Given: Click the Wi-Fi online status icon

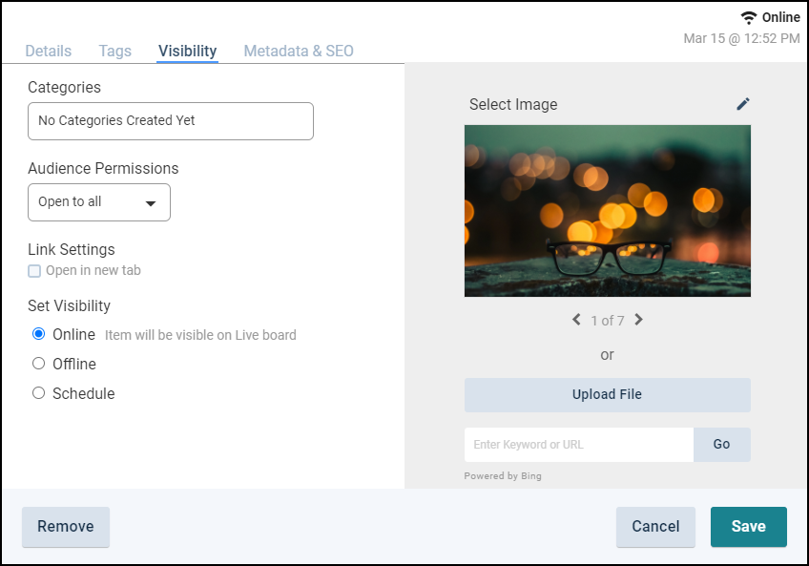Looking at the screenshot, I should click(749, 18).
